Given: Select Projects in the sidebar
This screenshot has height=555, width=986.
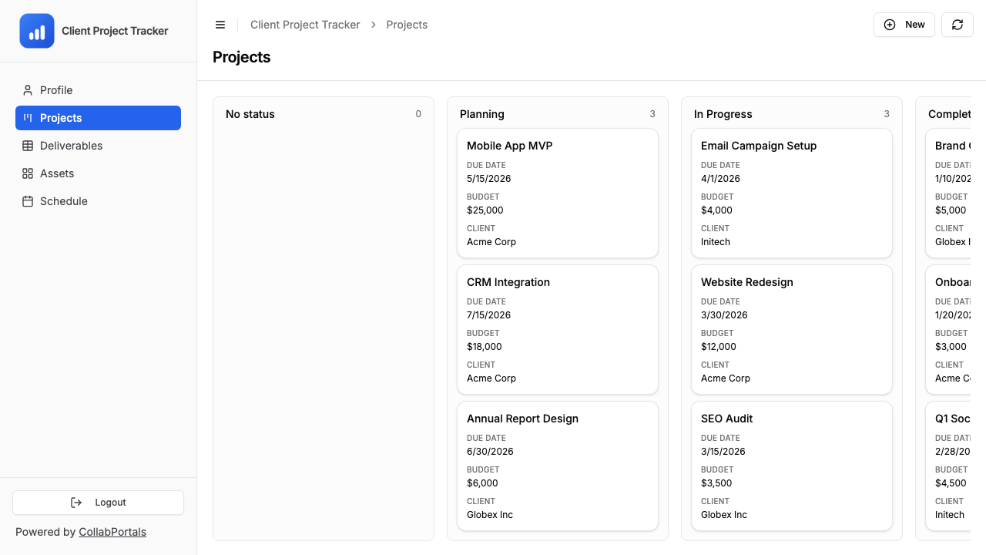Looking at the screenshot, I should [x=98, y=118].
